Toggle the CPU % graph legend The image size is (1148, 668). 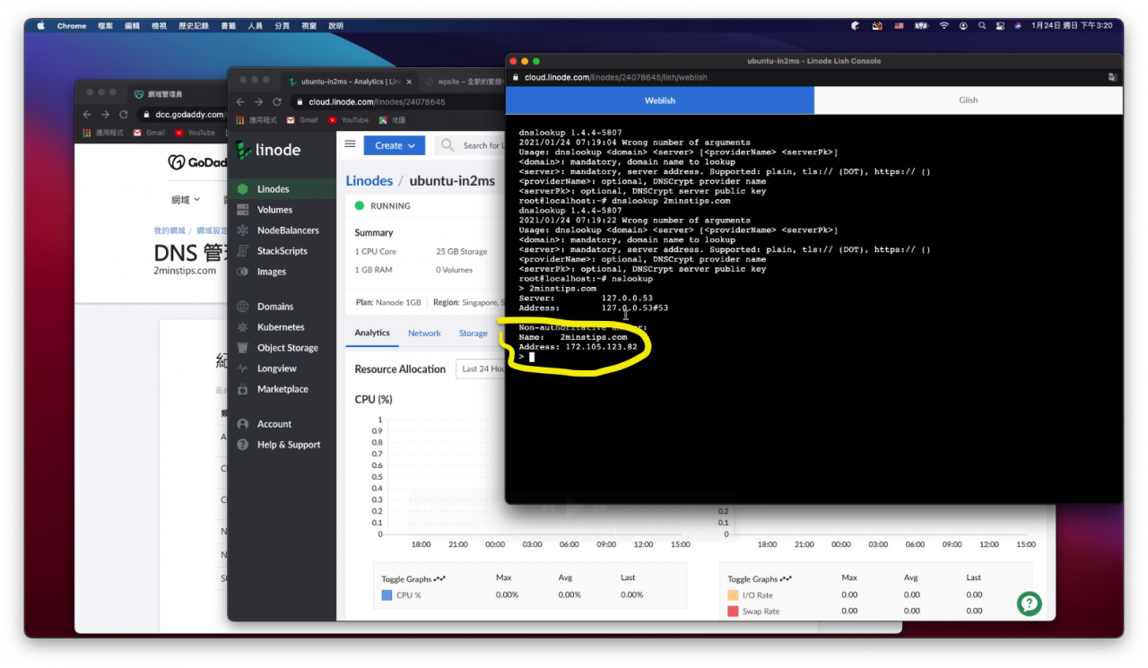point(401,595)
